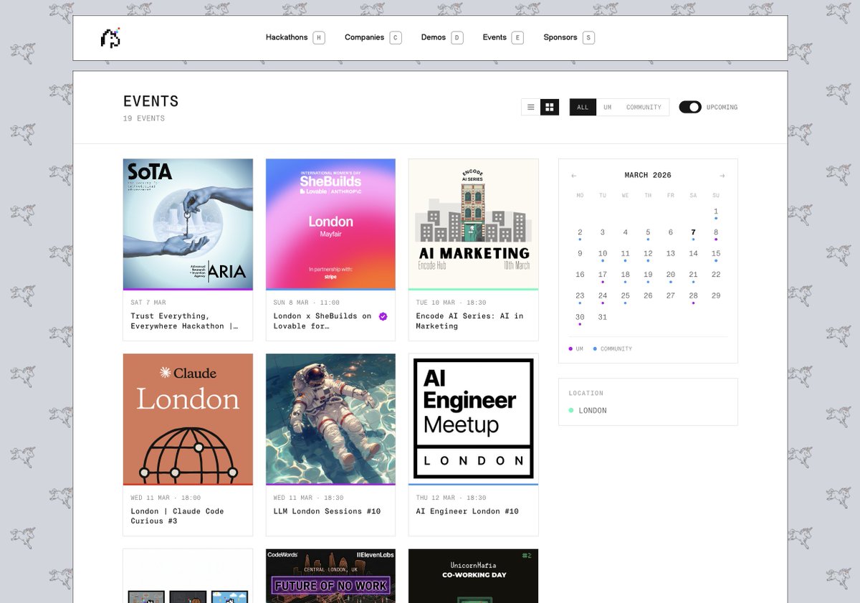Open London x SheBuilds on Lovable title
This screenshot has height=603, width=860.
click(322, 321)
